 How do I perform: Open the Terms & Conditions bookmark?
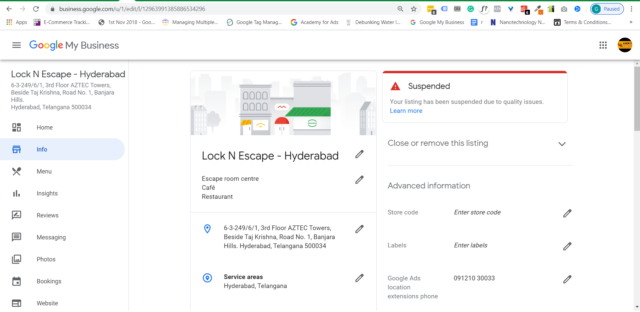583,22
